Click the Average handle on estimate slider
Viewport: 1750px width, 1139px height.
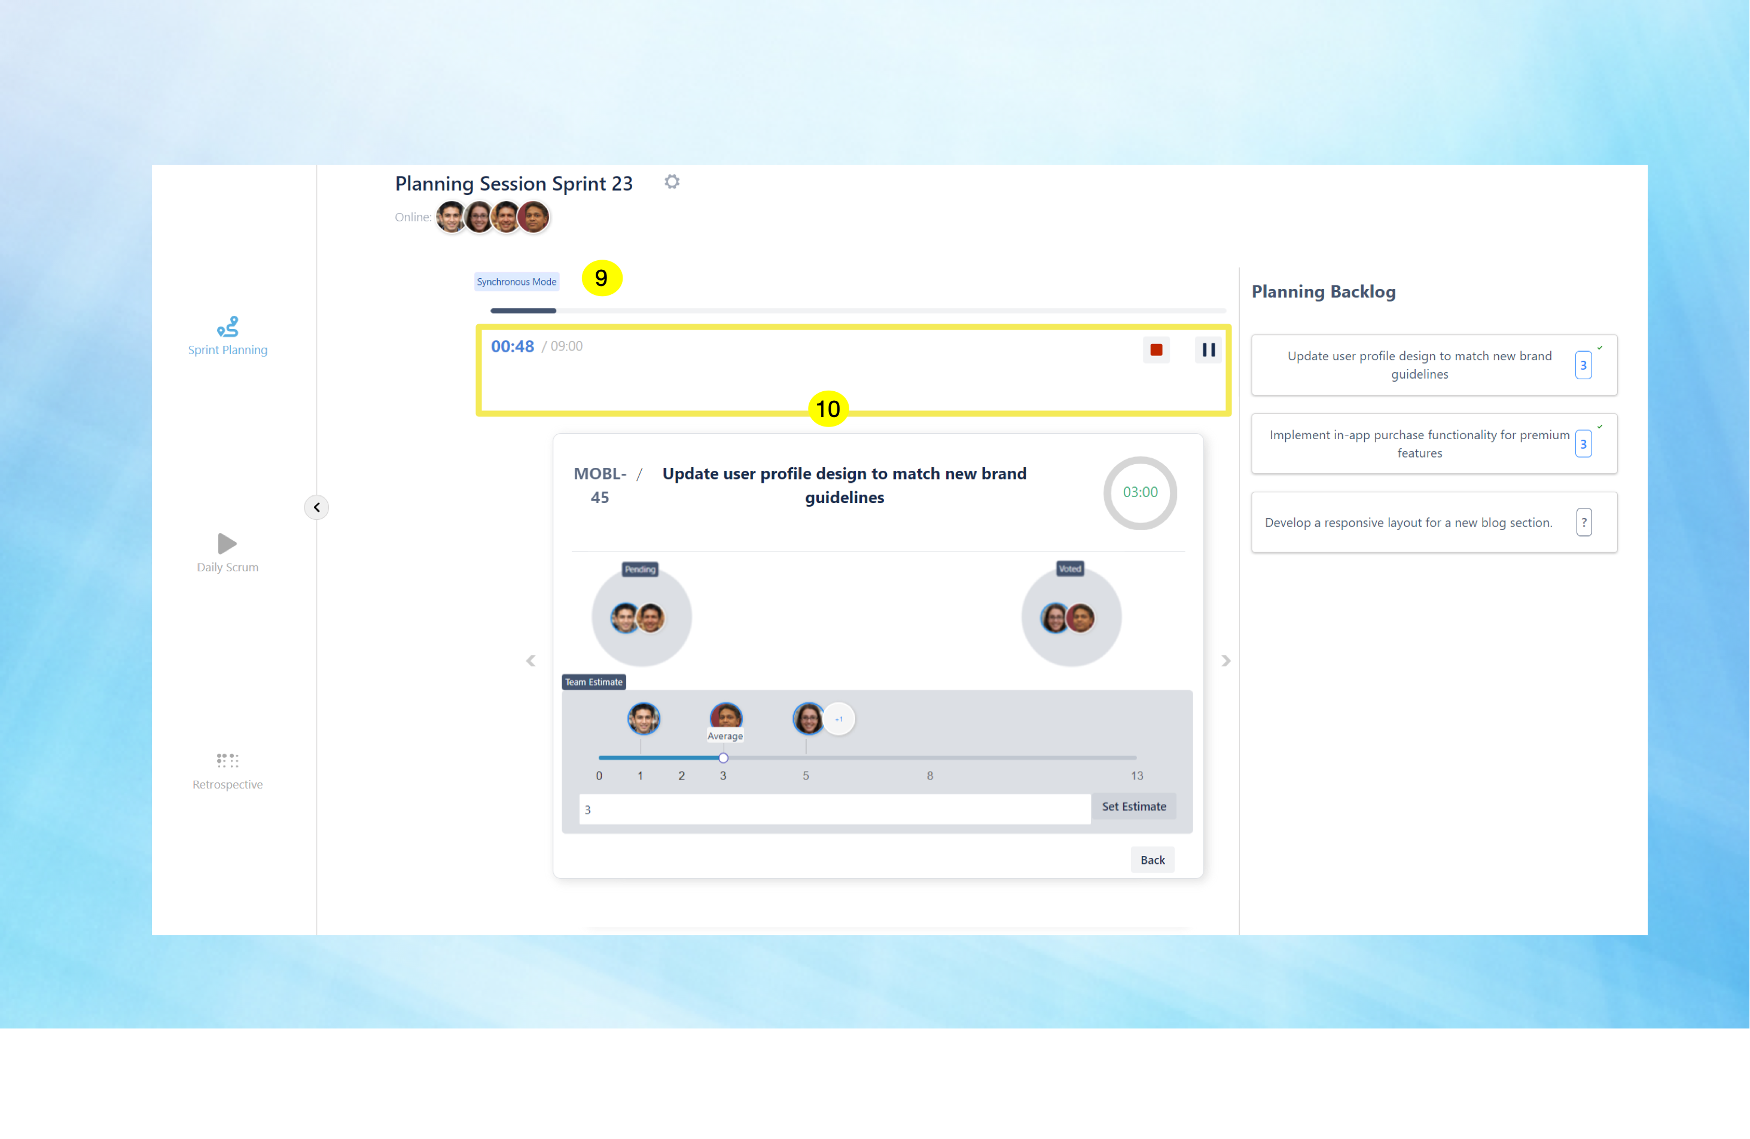723,757
